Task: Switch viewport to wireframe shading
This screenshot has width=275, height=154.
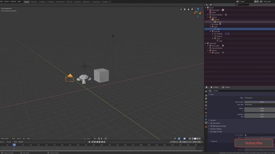Action: (193, 139)
